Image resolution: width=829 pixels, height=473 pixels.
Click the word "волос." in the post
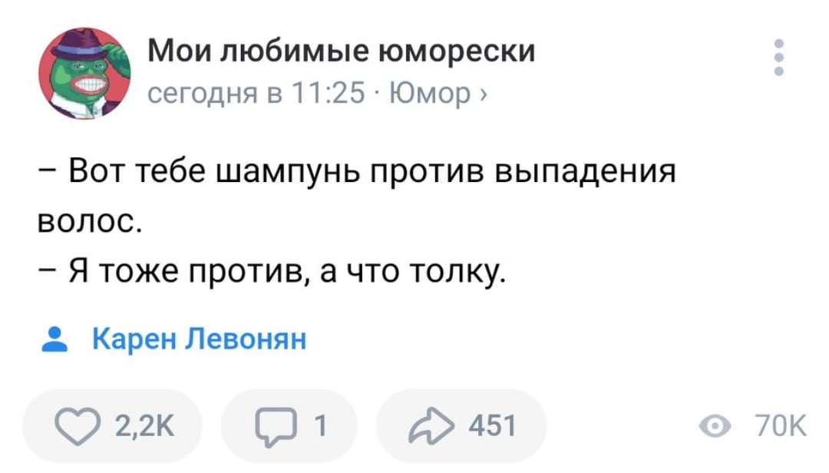[90, 222]
